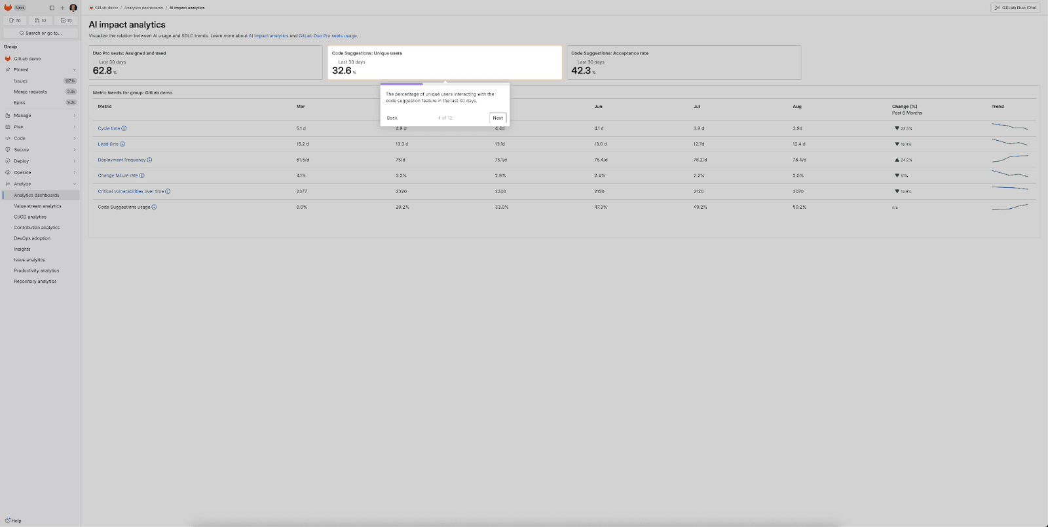Open Value stream analytics in sidebar
This screenshot has width=1048, height=527.
point(37,206)
